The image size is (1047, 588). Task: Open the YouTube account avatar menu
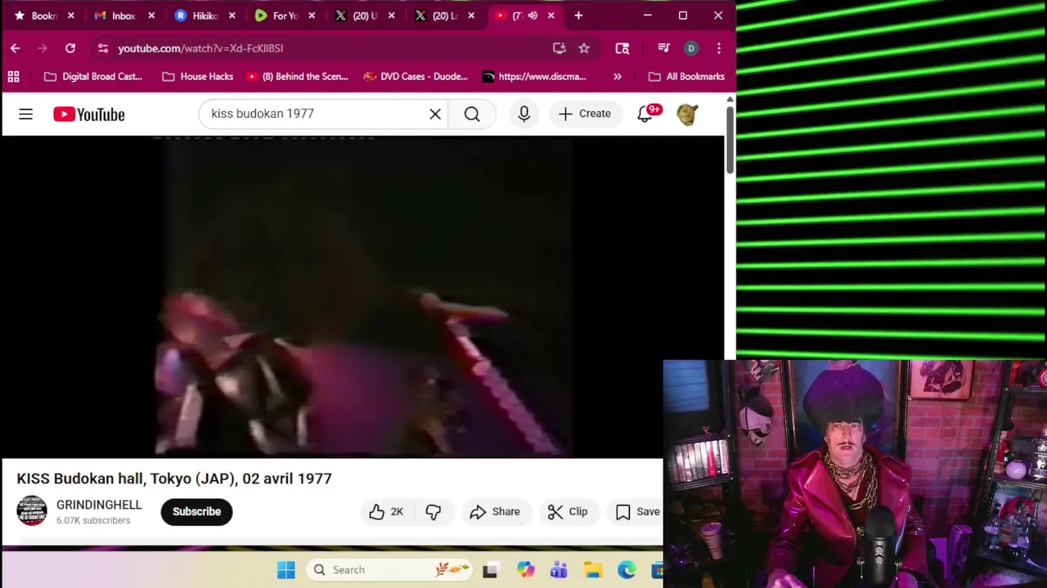[x=687, y=114]
